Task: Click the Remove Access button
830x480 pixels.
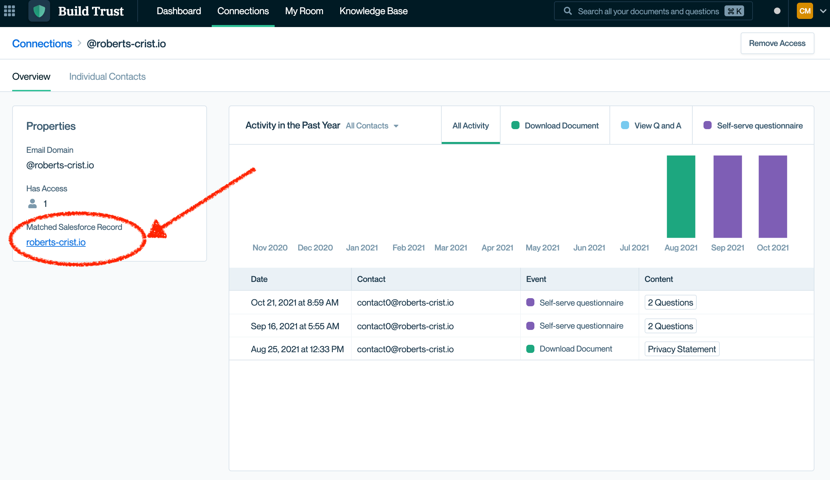Action: point(777,43)
